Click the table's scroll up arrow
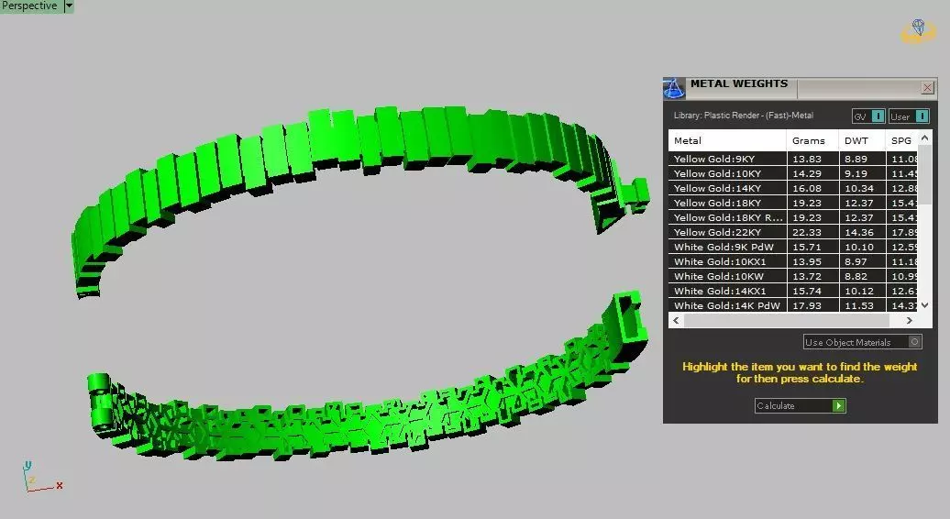This screenshot has width=950, height=519. point(924,138)
